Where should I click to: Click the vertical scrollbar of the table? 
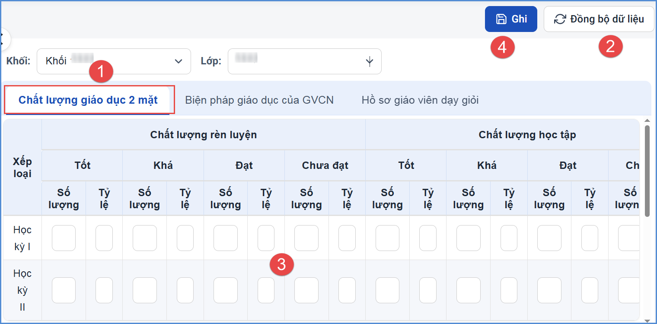tap(647, 171)
